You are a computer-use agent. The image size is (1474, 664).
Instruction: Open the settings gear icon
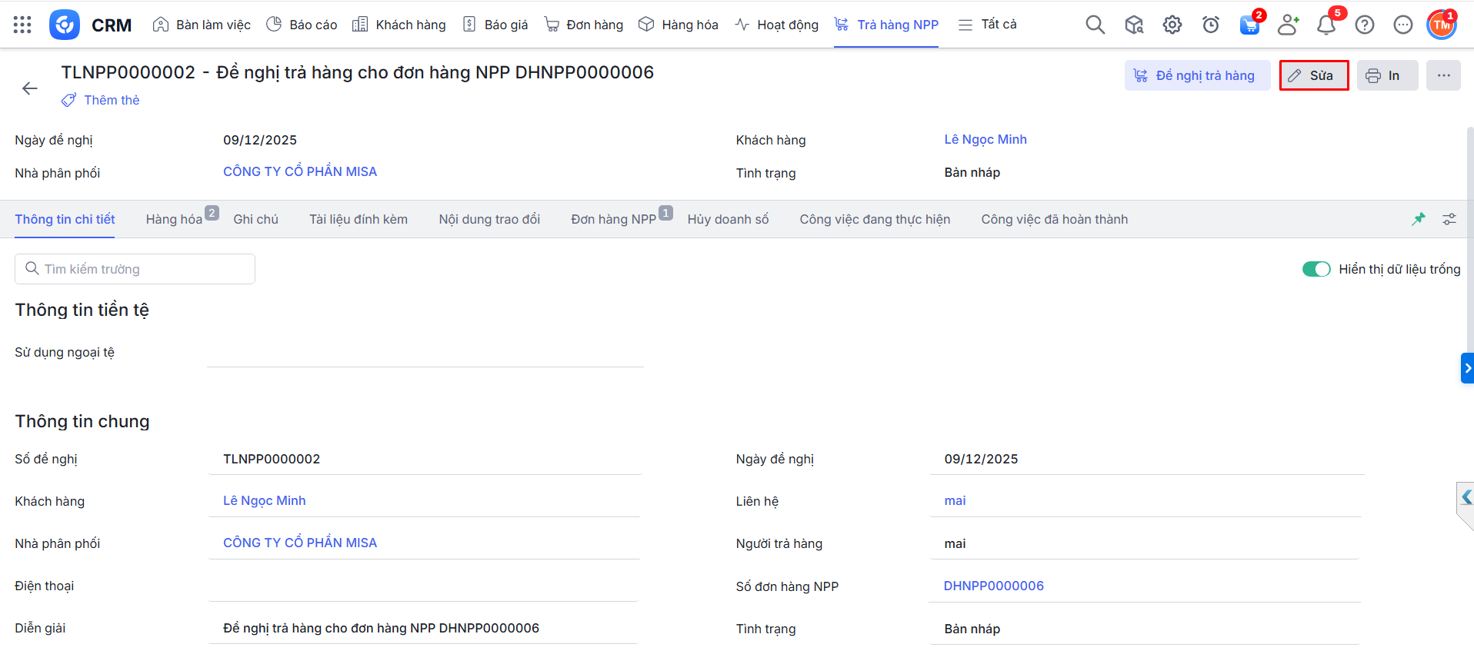1172,25
